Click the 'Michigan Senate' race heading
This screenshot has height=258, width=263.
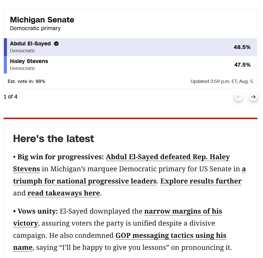(x=42, y=20)
